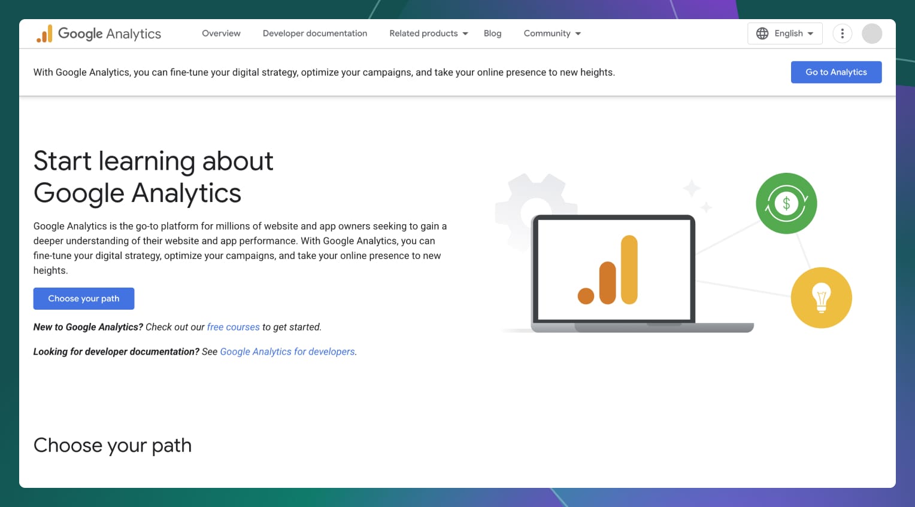Click 'Looking for developer documentation?' text
Screen dimensions: 915x507
[116, 352]
